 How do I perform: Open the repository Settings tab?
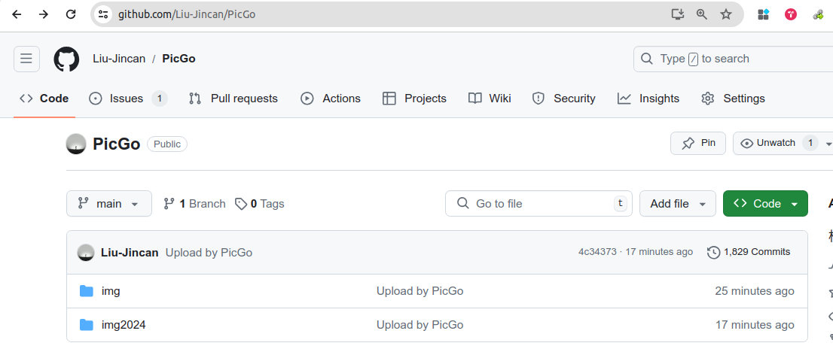point(733,99)
